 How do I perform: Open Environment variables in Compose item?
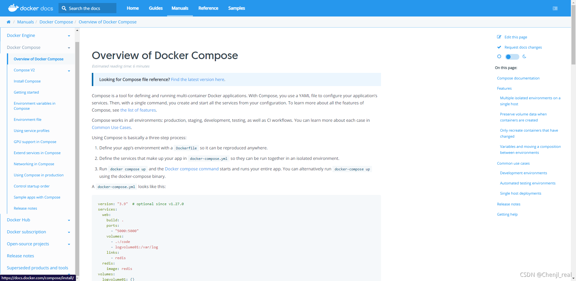coord(34,106)
